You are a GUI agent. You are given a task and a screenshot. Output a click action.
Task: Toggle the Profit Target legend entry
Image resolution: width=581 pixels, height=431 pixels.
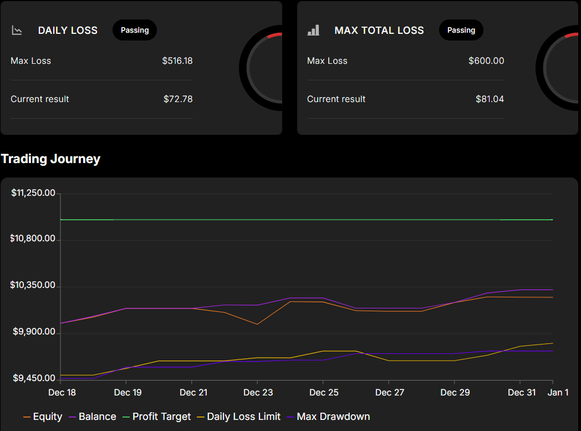(156, 417)
